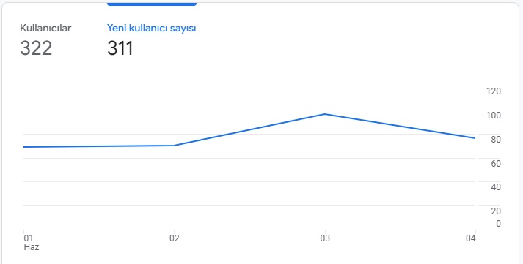The height and width of the screenshot is (264, 523).
Task: Click the 02 date axis label
Action: (x=174, y=238)
